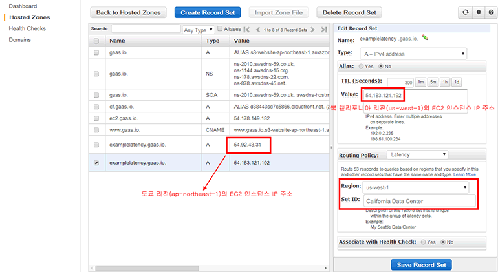
Task: Click the refresh icon in the toolbar
Action: [464, 12]
